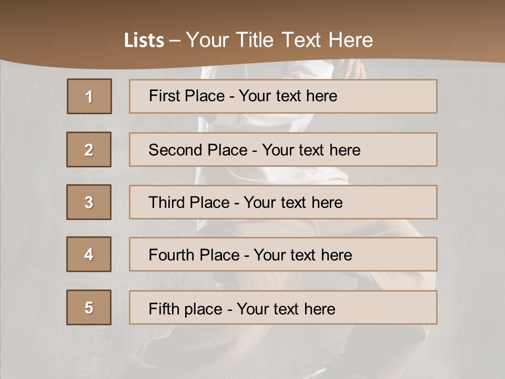Click the word "Third" in the list
The width and height of the screenshot is (505, 379).
pos(167,203)
